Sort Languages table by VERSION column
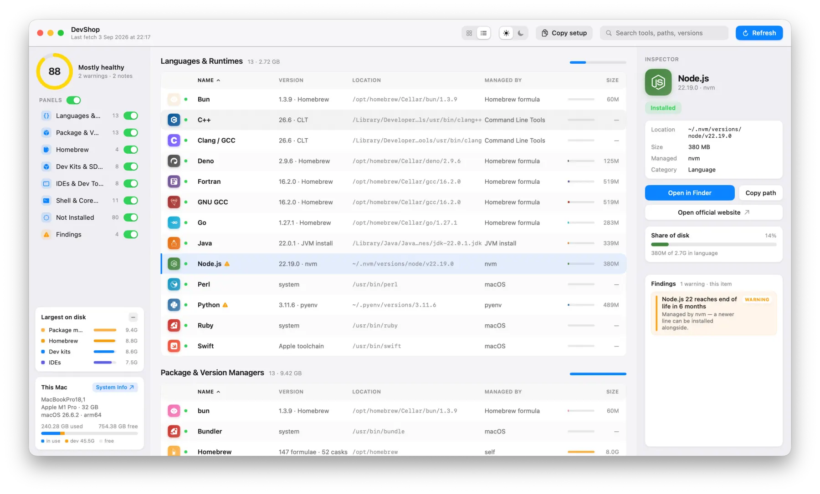This screenshot has height=494, width=820. [x=291, y=80]
